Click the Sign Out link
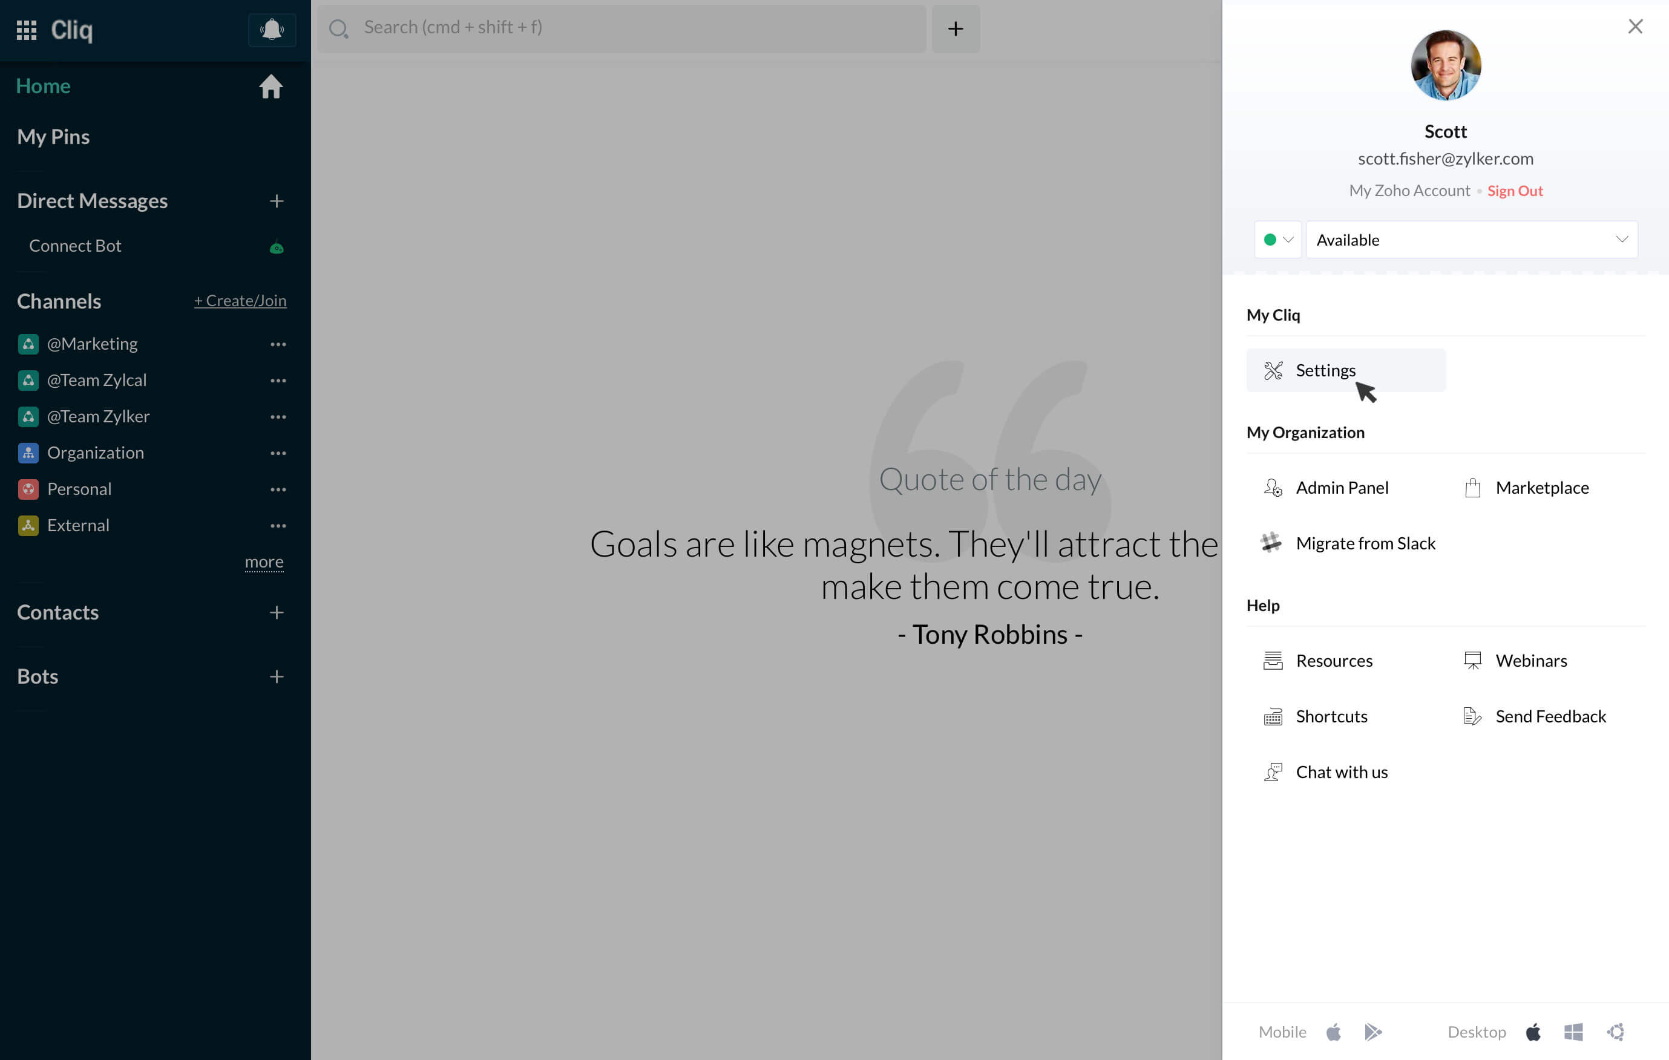 (1515, 191)
